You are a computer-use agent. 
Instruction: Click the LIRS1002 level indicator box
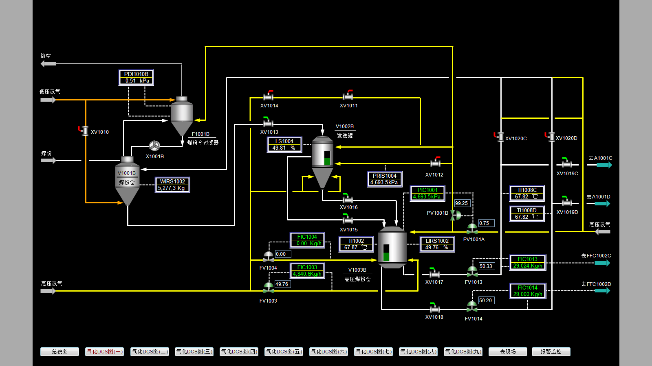pos(437,244)
